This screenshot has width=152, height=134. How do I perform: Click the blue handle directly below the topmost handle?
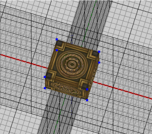57,50
